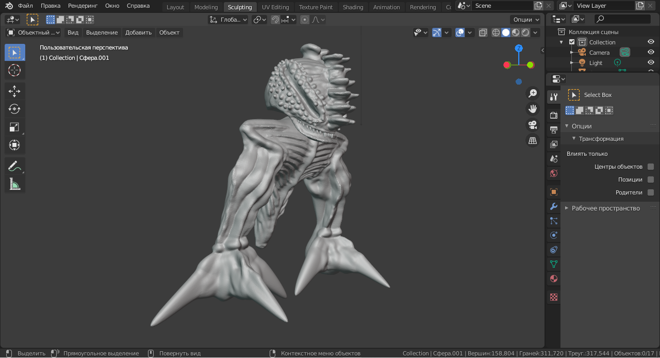Image resolution: width=660 pixels, height=358 pixels.
Task: Open the 'Файл' menu
Action: (25, 6)
